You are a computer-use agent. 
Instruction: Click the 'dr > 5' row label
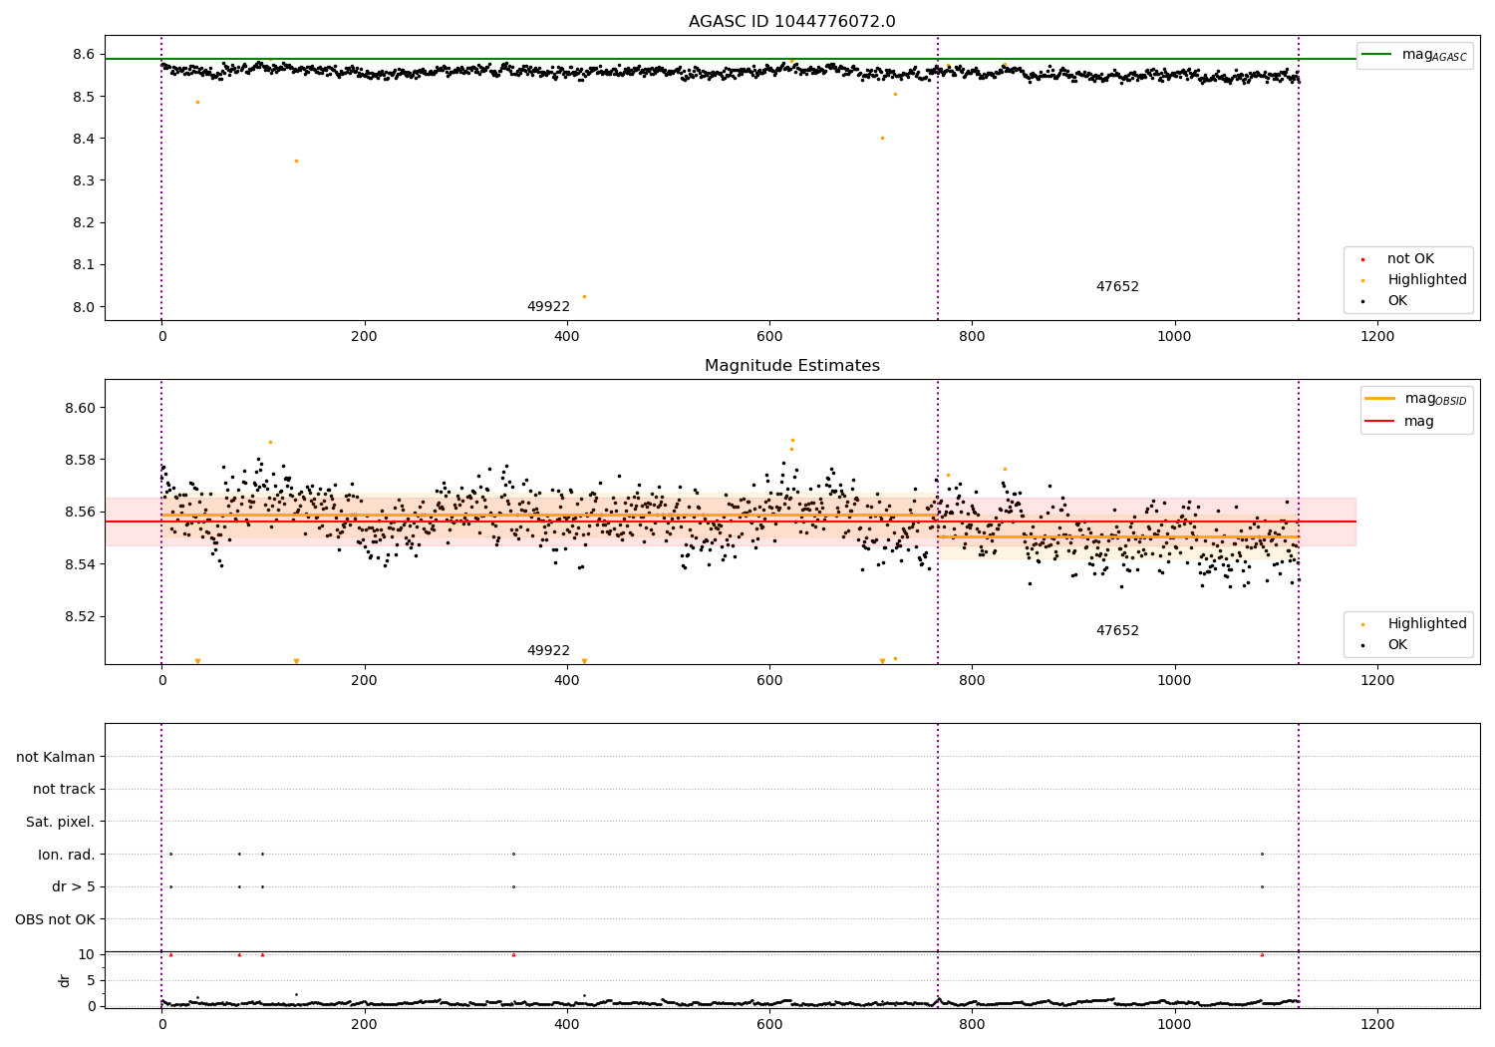tap(74, 887)
